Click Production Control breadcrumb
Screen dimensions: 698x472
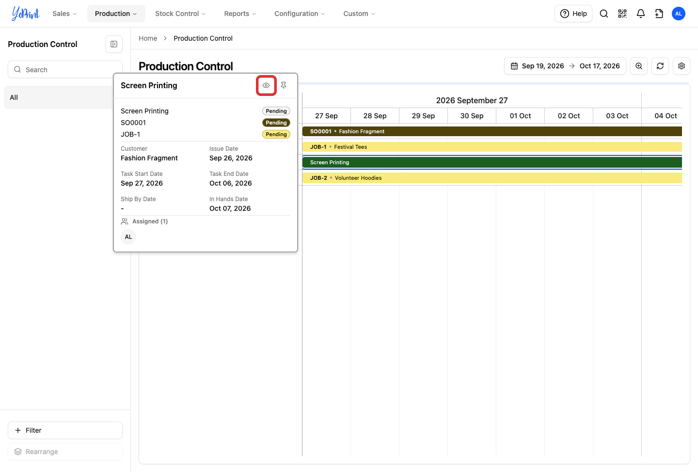click(x=203, y=38)
